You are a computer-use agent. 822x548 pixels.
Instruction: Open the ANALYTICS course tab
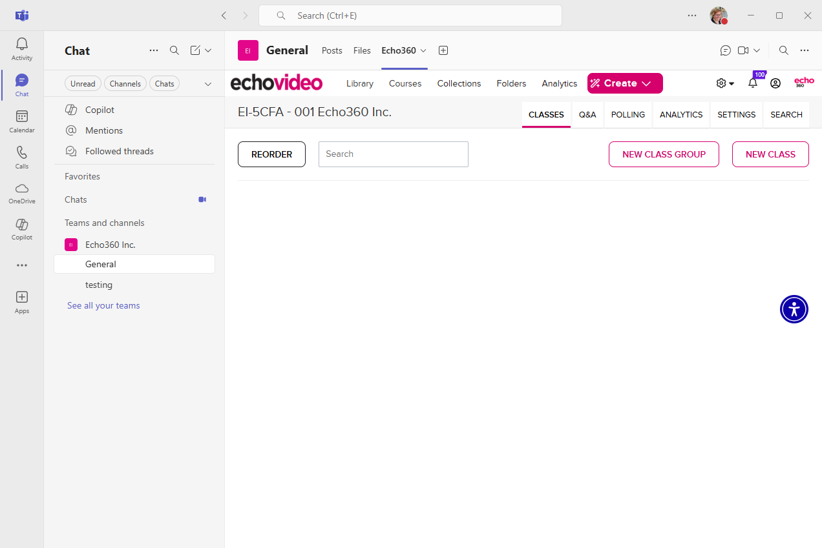click(x=681, y=115)
